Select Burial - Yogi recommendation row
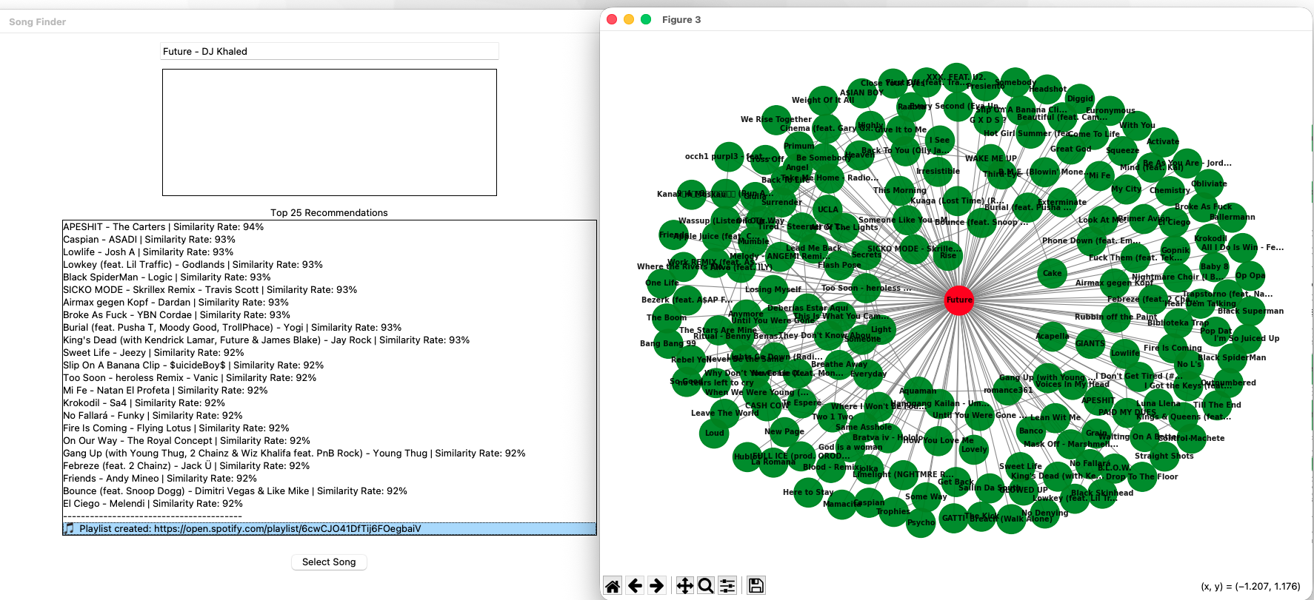Image resolution: width=1314 pixels, height=600 pixels. tap(330, 327)
